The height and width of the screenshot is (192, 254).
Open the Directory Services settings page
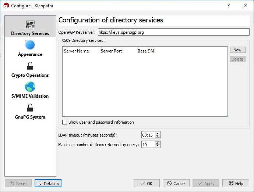[x=30, y=27]
